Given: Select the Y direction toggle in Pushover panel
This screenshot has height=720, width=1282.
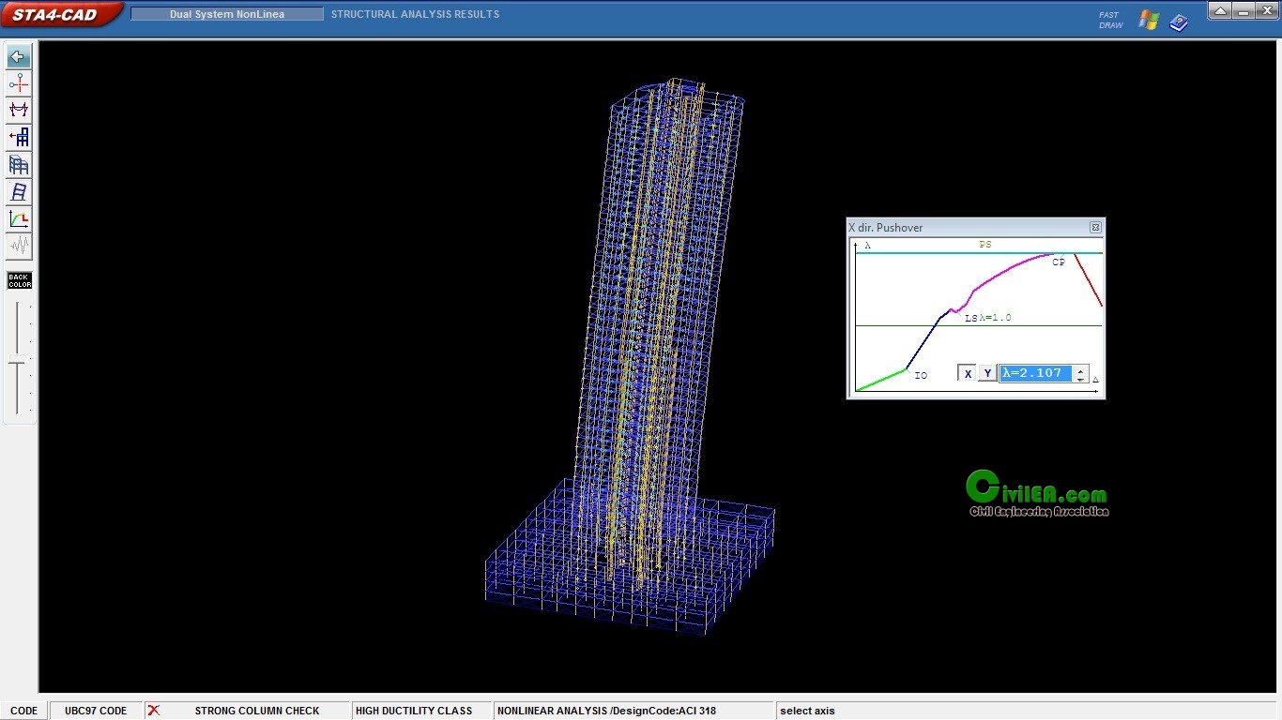Looking at the screenshot, I should click(987, 373).
